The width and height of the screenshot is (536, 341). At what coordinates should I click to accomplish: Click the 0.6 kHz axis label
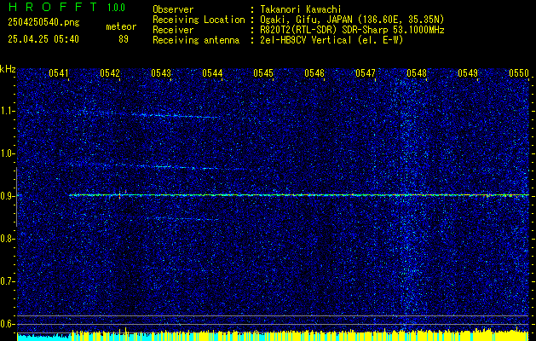(x=7, y=324)
